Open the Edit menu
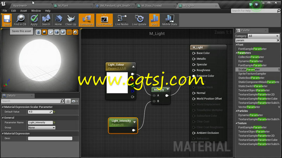The width and height of the screenshot is (282, 158). point(13,11)
